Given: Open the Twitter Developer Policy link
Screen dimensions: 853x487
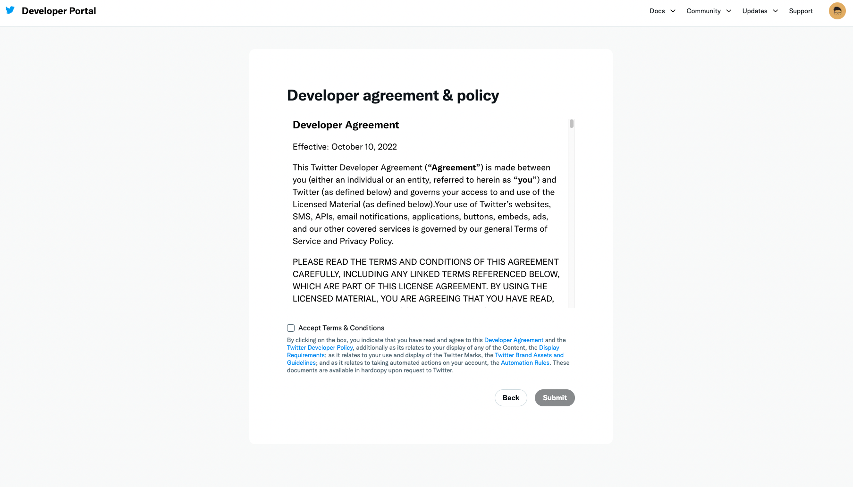Looking at the screenshot, I should pos(320,348).
